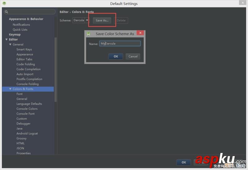Viewport: 248px width, 170px height.
Task: Confirm scheme name with dialog OK
Action: coord(116,56)
